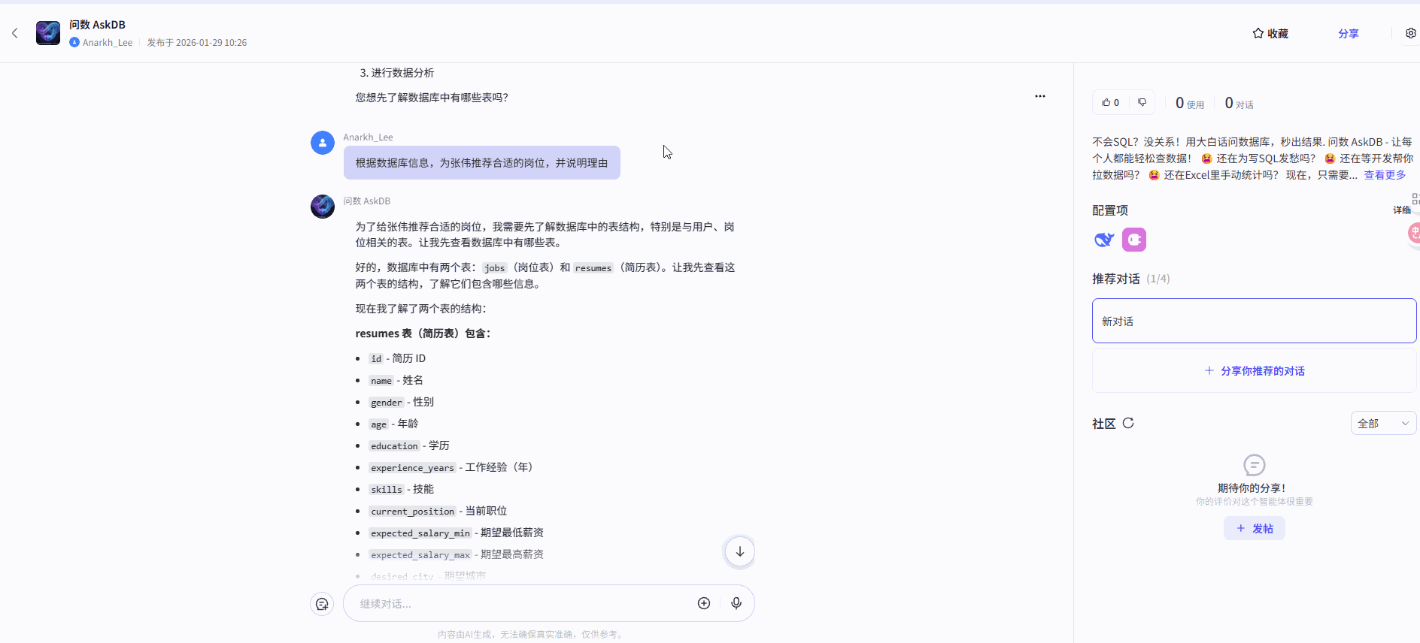Click the 推荐对话 heading
The image size is (1420, 643).
(x=1116, y=279)
